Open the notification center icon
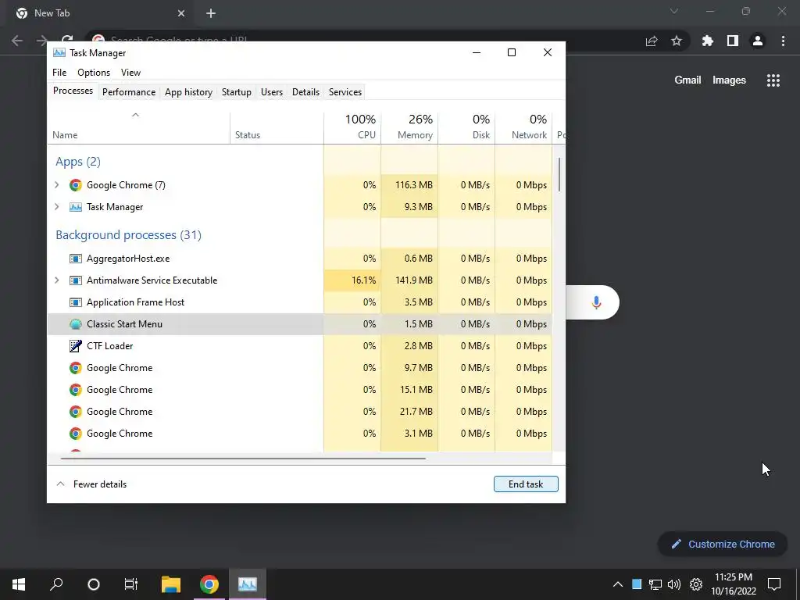 pos(774,584)
